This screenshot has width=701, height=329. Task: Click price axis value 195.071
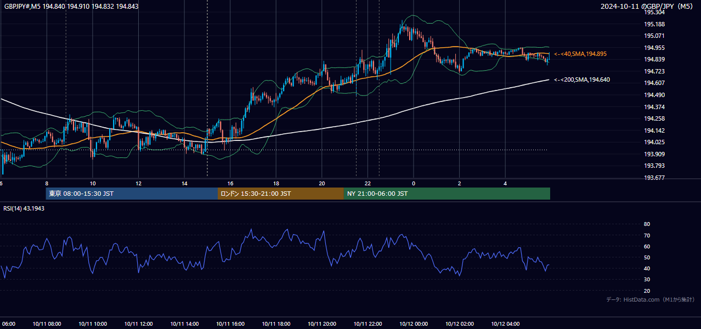(654, 36)
